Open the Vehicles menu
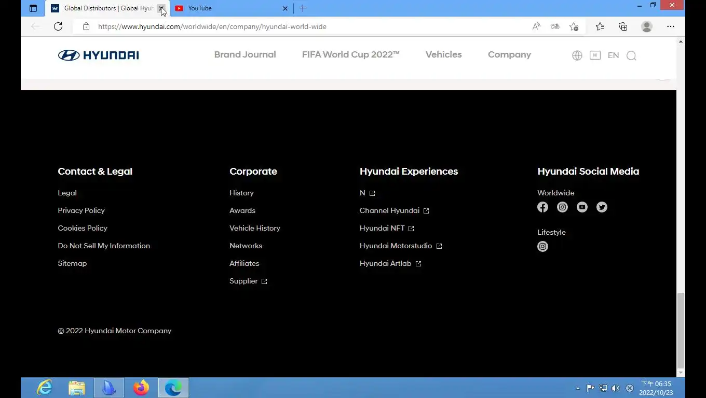706x398 pixels. click(x=443, y=54)
